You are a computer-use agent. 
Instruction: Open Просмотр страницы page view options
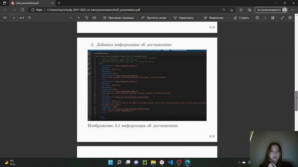[x=118, y=18]
